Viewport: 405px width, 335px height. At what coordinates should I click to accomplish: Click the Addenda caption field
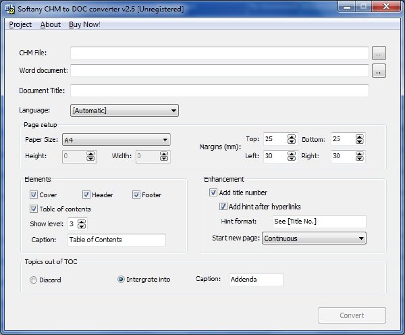[256, 280]
